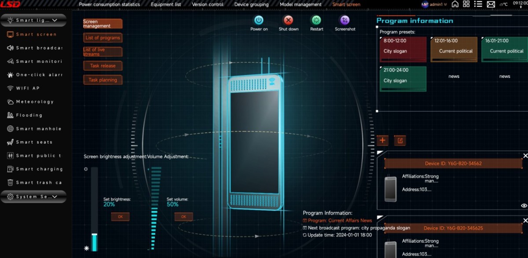Collapse the Smart lighting menu chevron
Viewport: 528px width, 258px height.
[54, 20]
